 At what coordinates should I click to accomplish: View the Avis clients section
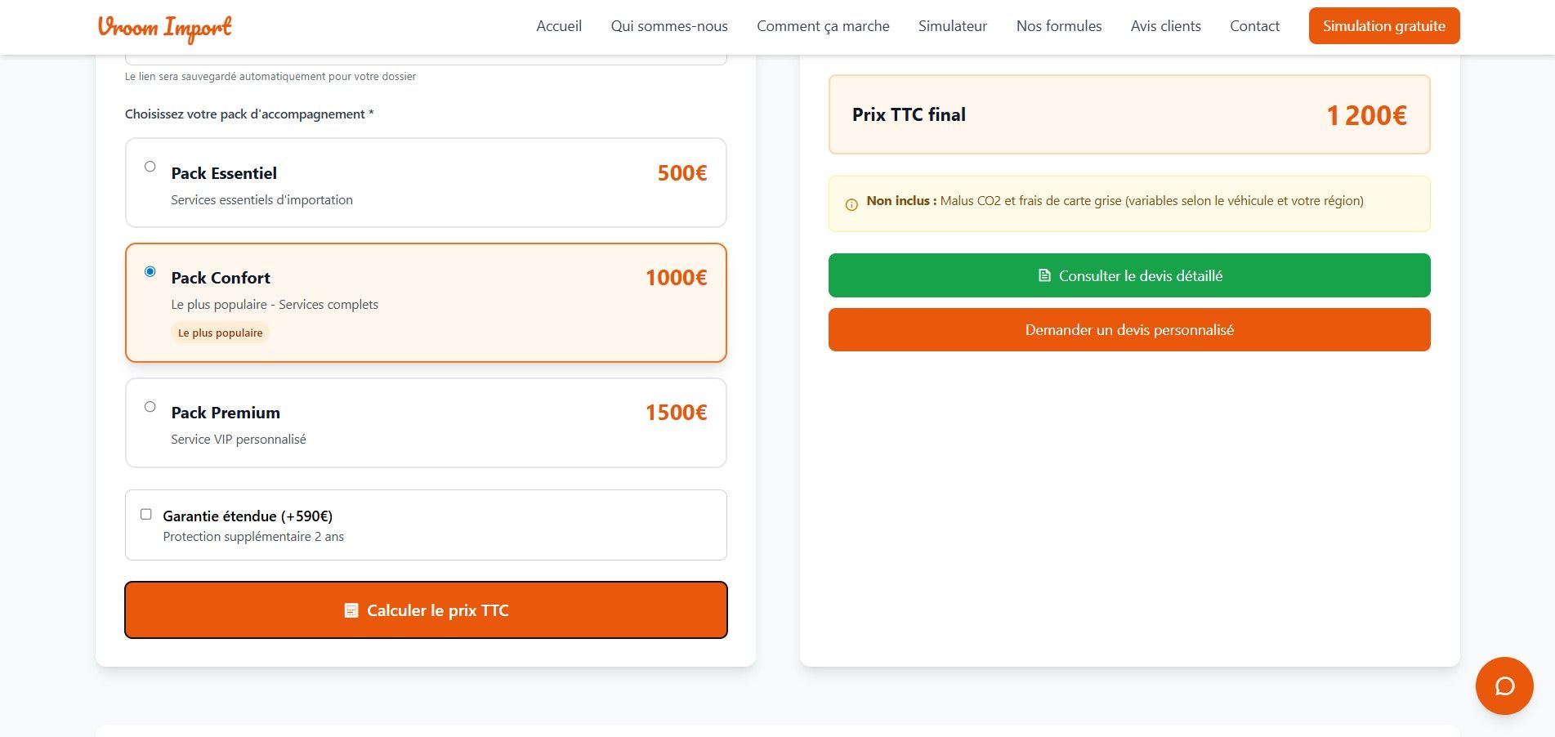(x=1166, y=26)
